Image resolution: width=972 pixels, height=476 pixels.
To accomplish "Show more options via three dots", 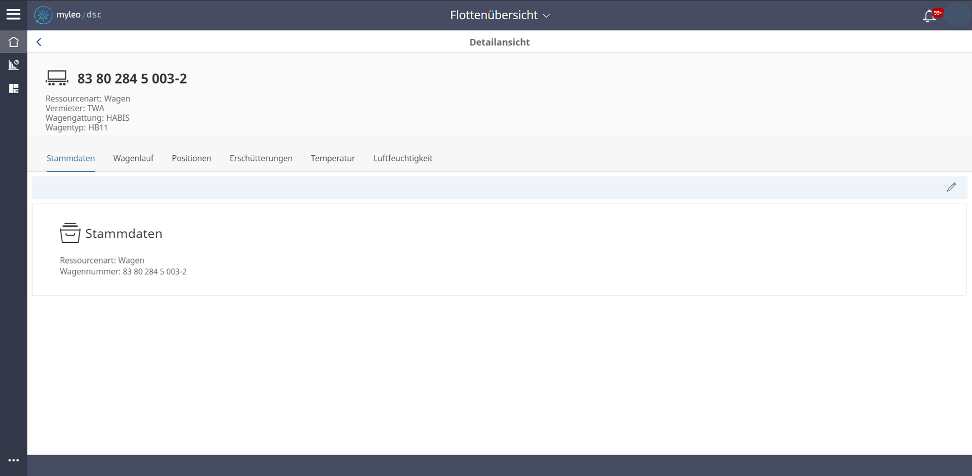I will pos(14,460).
